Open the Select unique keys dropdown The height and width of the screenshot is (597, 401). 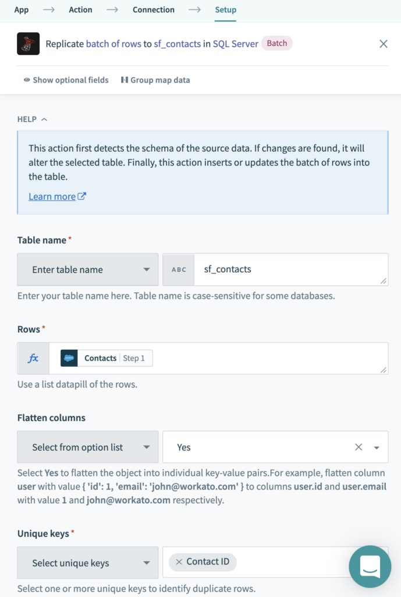point(87,563)
